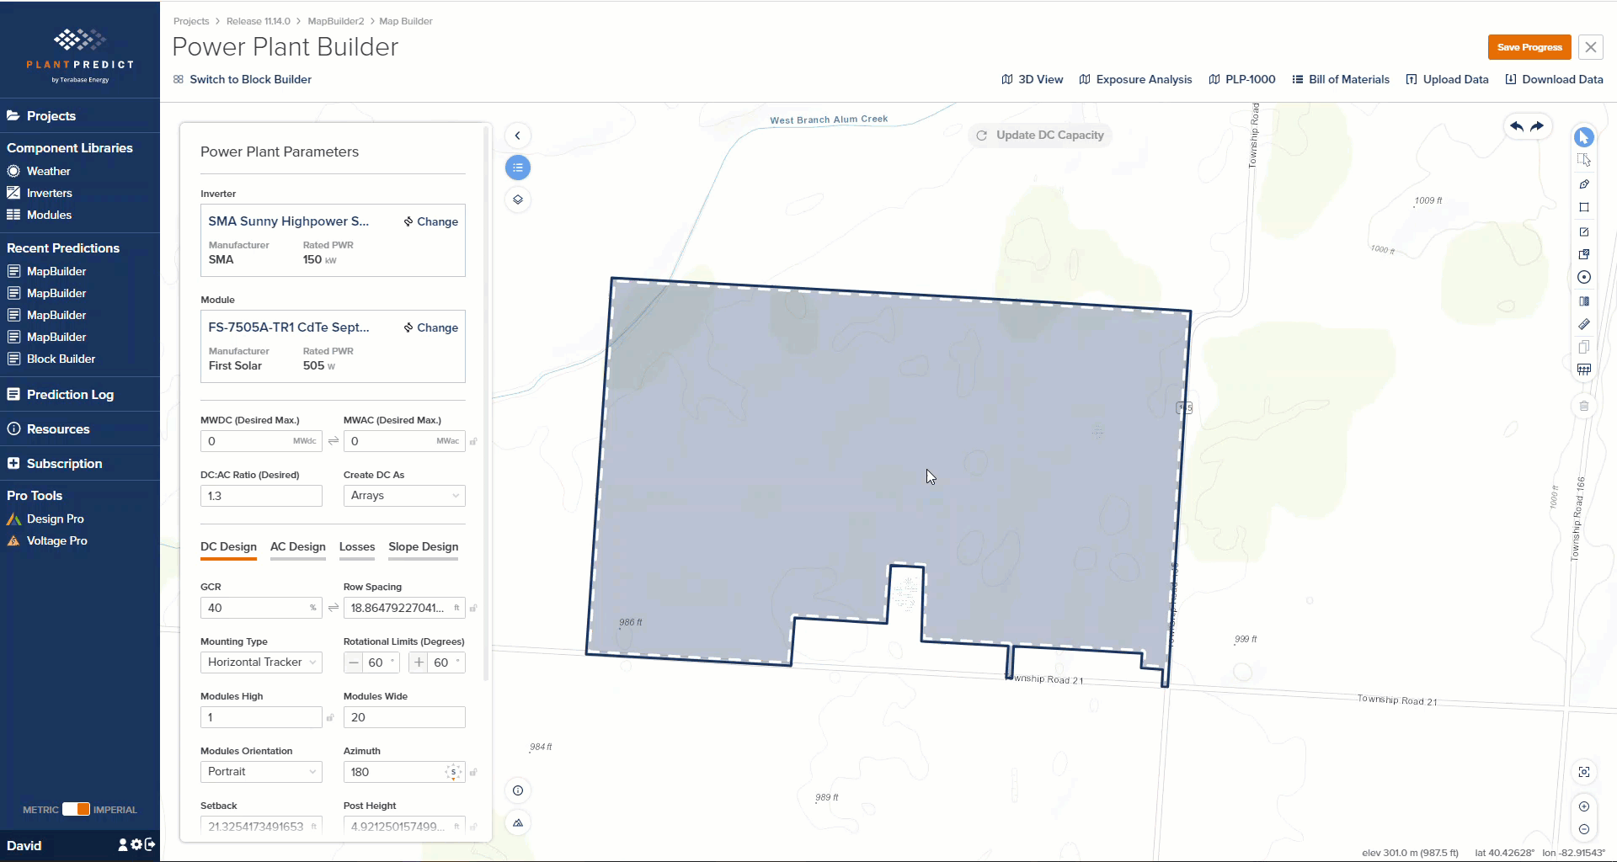Click the Save Progress button
This screenshot has height=862, width=1617.
(1529, 47)
